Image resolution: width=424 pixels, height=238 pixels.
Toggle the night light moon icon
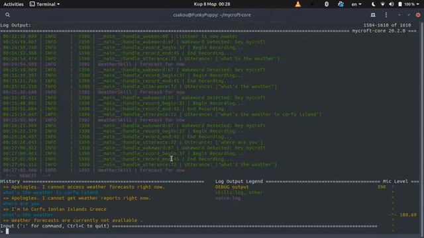(x=373, y=4)
